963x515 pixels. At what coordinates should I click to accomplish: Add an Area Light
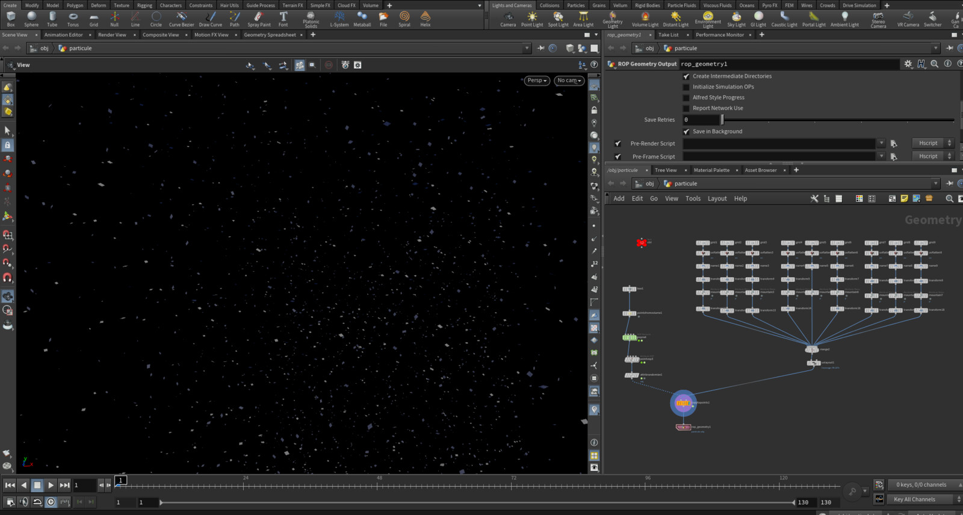pos(583,19)
